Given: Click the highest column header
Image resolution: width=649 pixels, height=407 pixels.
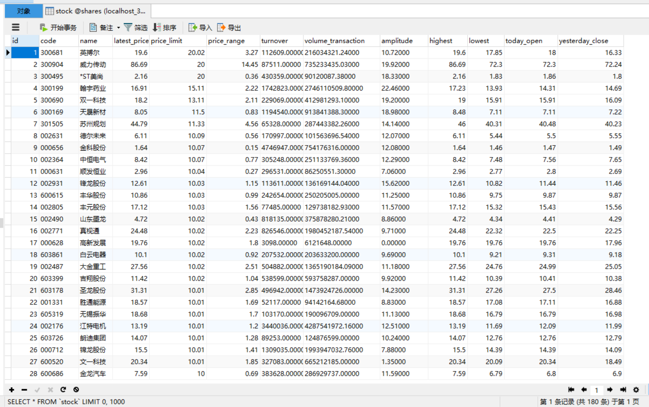Looking at the screenshot, I should (448, 41).
